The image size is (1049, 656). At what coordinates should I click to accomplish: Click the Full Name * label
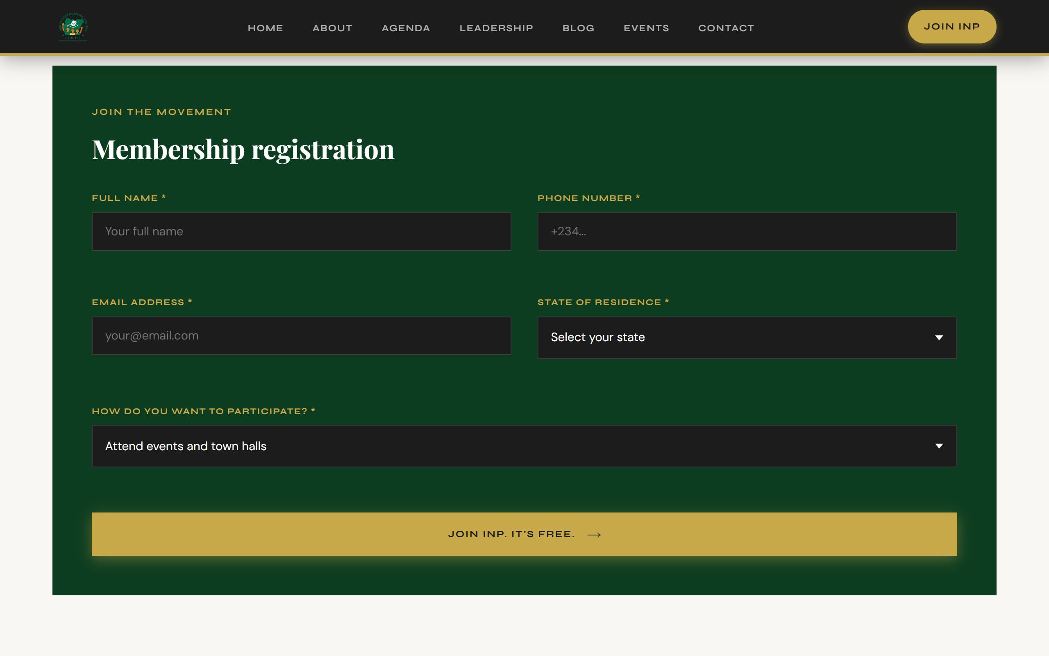point(129,198)
